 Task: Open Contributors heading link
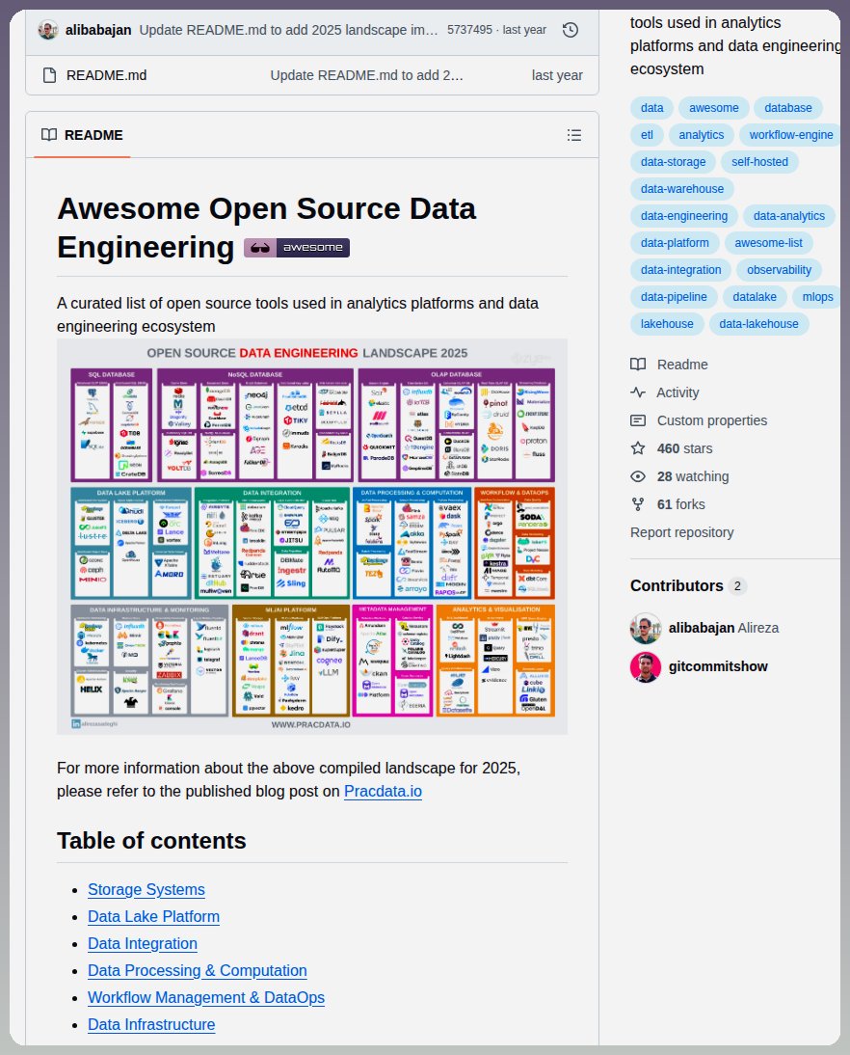click(x=688, y=585)
